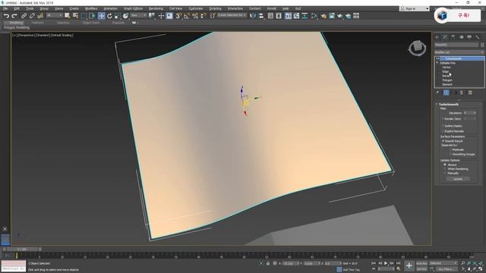Open the Edit menu

pyautogui.click(x=17, y=8)
